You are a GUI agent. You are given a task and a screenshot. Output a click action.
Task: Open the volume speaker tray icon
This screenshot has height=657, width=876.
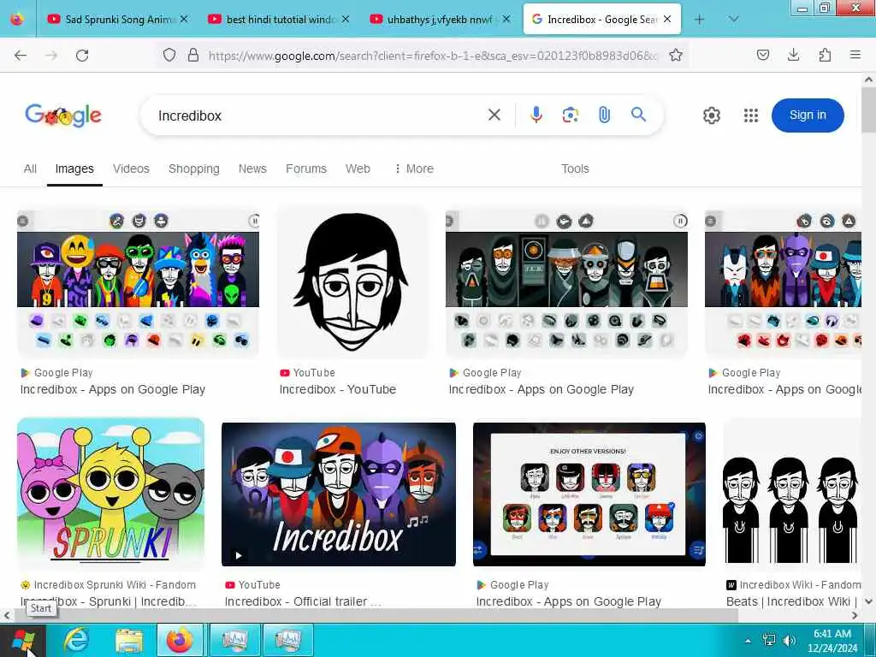coord(790,640)
